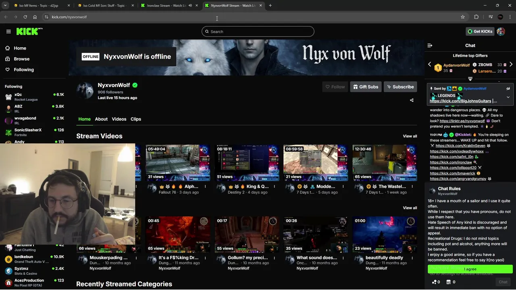Focus the Kick search field
This screenshot has height=290, width=516.
258,31
